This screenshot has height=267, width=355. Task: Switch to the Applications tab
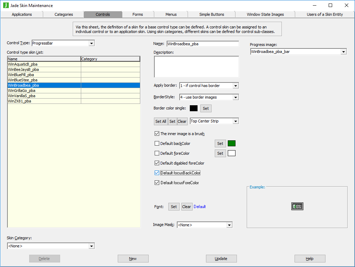22,14
